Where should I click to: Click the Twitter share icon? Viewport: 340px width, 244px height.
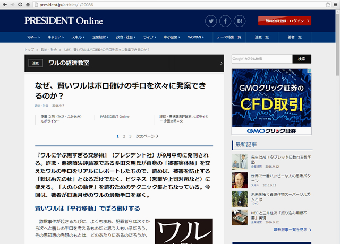(x=212, y=21)
